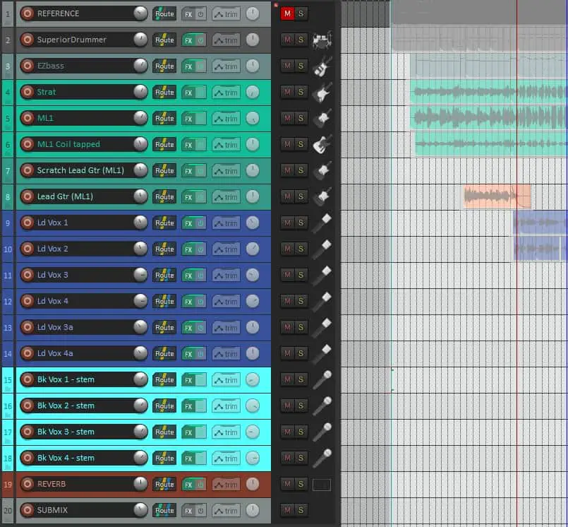The image size is (568, 527).
Task: Select track number 19 of REVERB
Action: click(x=8, y=484)
